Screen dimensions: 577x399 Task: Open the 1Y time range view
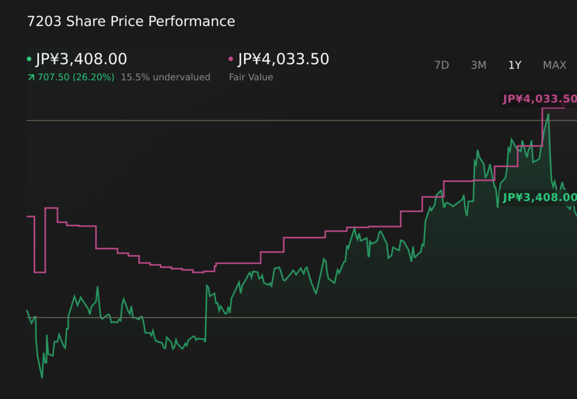[x=514, y=65]
